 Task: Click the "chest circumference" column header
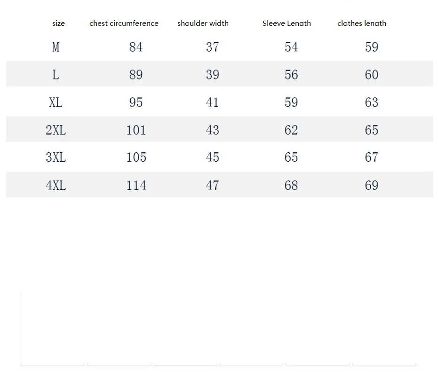coord(124,23)
